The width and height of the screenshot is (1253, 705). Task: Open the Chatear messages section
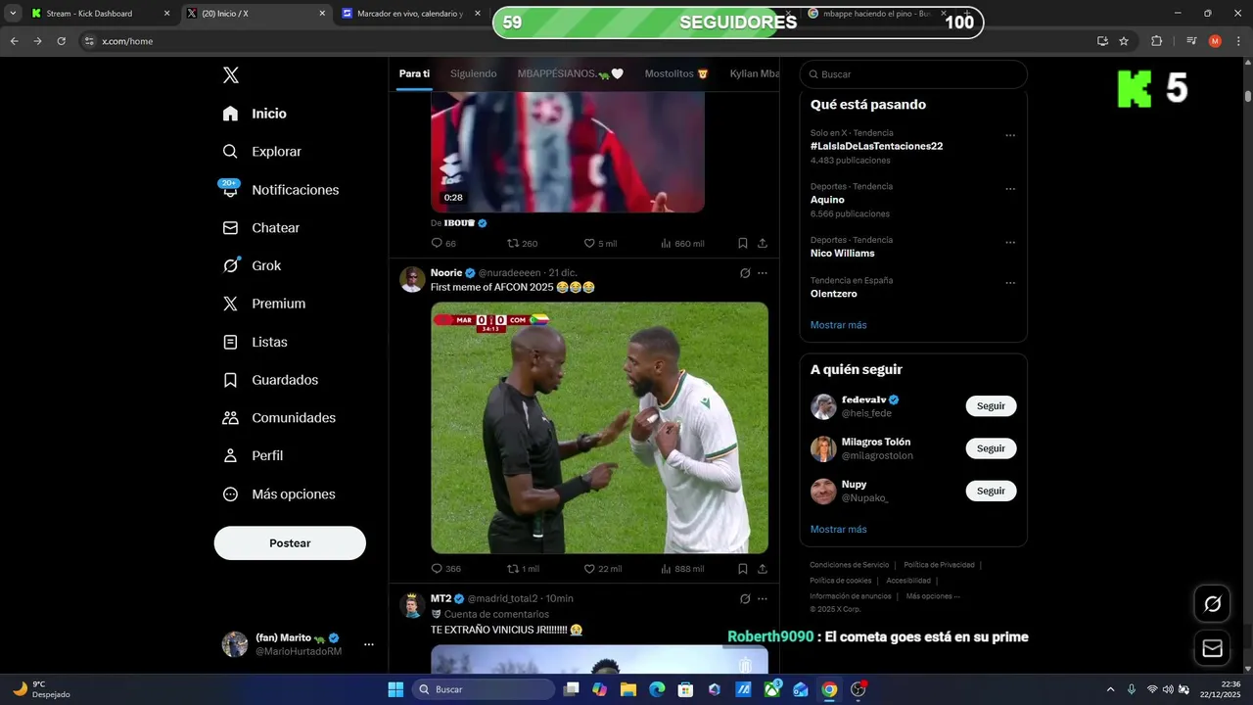[261, 228]
